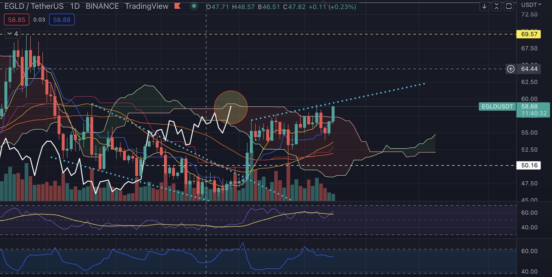Click the collapse pane icon

(496, 6)
